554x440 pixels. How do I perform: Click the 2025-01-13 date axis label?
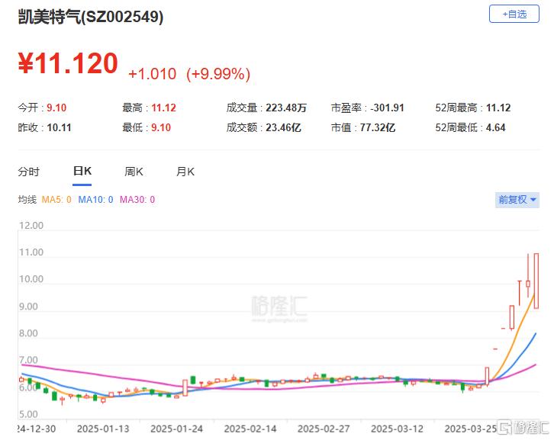[103, 429]
